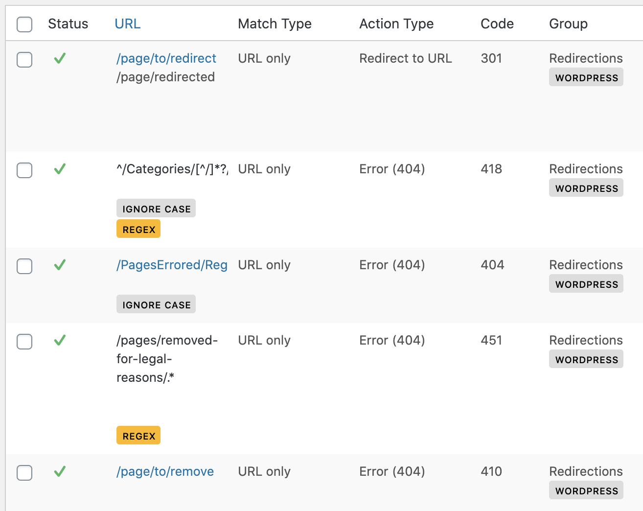Tick the checkbox for the ^/Categories row

(x=24, y=170)
